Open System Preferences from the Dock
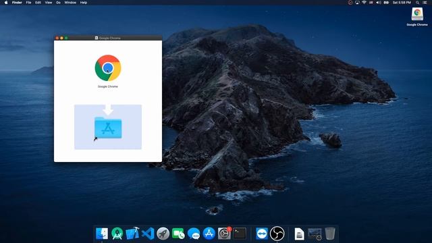Screen dimensions: 432x243 point(224,234)
